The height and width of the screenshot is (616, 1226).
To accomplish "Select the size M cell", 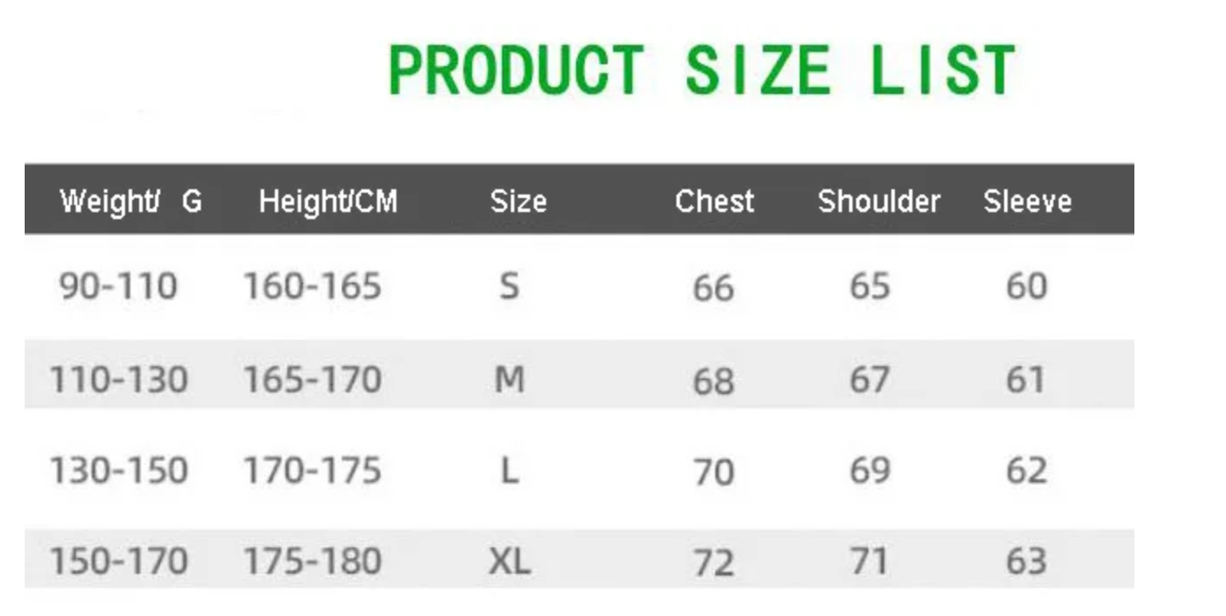I will 509,380.
